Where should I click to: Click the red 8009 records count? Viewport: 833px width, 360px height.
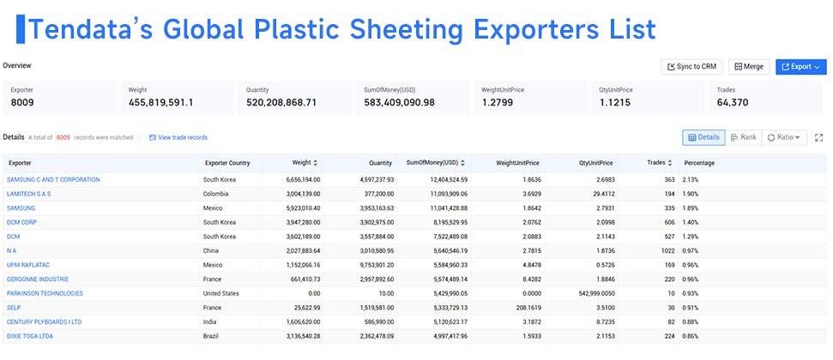tap(63, 137)
